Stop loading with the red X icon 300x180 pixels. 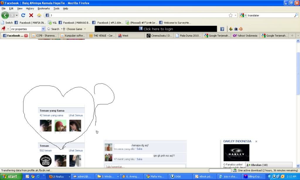pyautogui.click(x=31, y=15)
